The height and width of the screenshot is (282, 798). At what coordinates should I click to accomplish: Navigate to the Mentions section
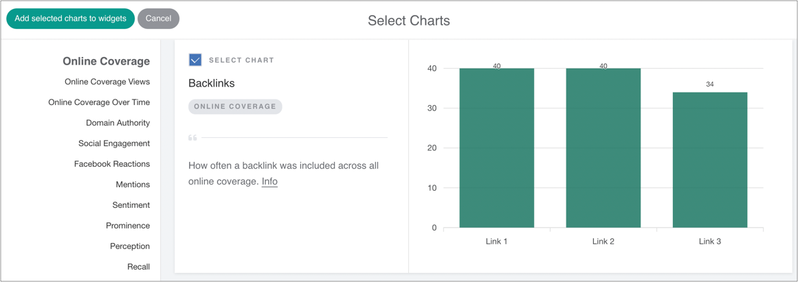tap(133, 185)
